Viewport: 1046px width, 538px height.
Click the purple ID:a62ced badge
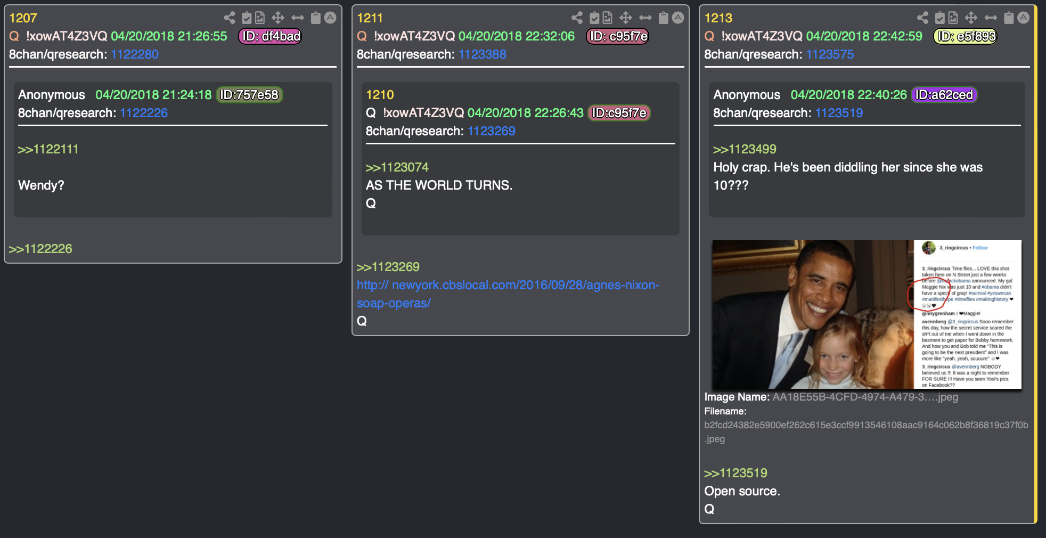944,95
